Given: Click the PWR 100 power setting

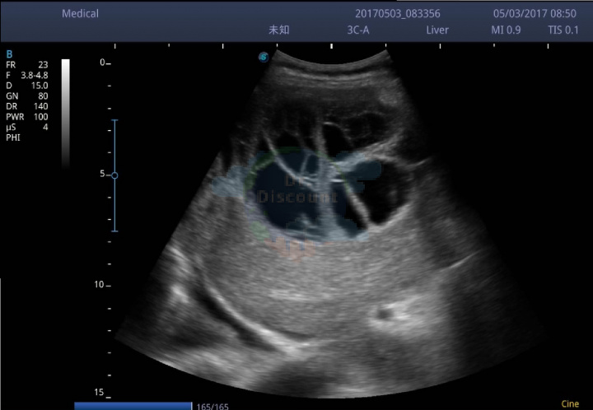Looking at the screenshot, I should click(27, 117).
